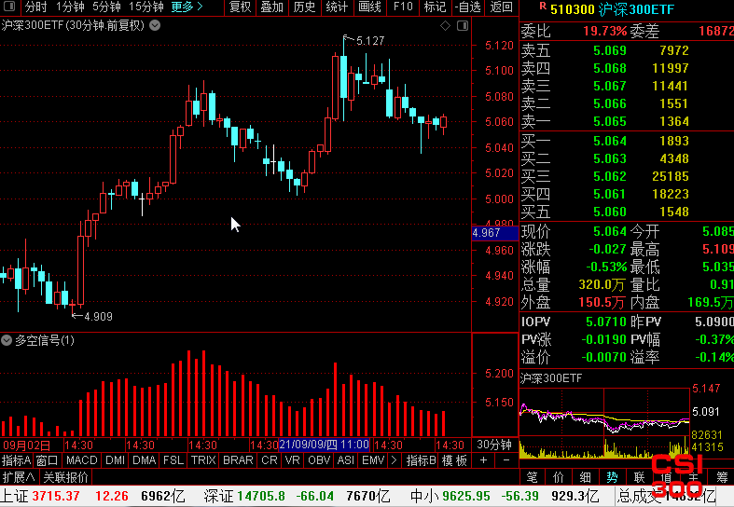
Task: Expand the 多空信号 indicator dropdown
Action: (x=7, y=340)
